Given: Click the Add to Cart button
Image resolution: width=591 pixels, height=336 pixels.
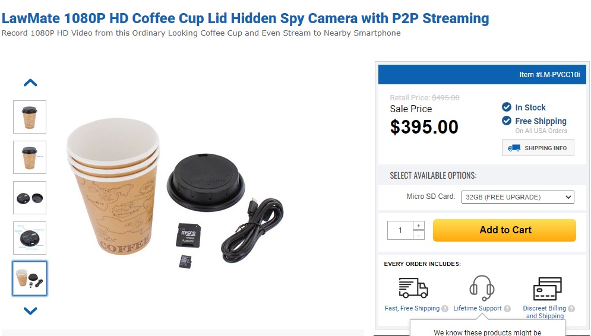Looking at the screenshot, I should click(504, 230).
